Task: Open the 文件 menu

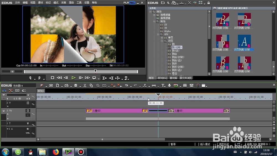Action: (17, 3)
